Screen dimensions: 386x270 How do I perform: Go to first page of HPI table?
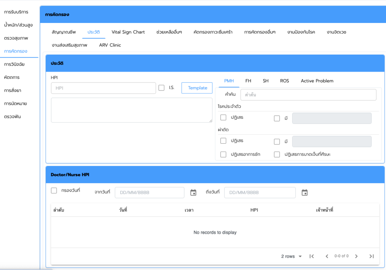312,256
